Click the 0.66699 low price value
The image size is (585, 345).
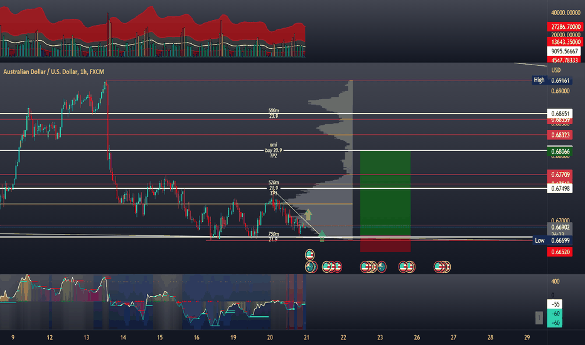coord(560,240)
